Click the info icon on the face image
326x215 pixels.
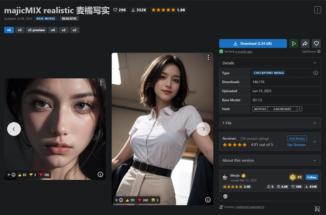pos(100,174)
